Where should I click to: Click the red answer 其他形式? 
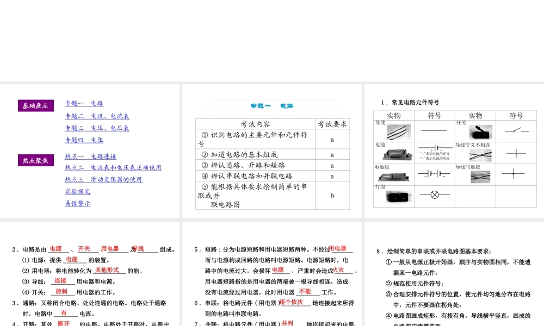coord(107,270)
